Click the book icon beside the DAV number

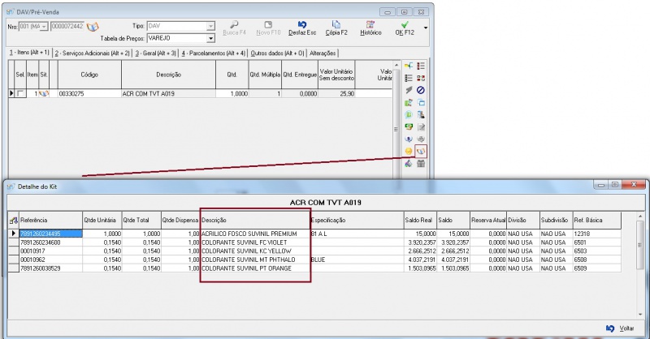click(x=92, y=27)
